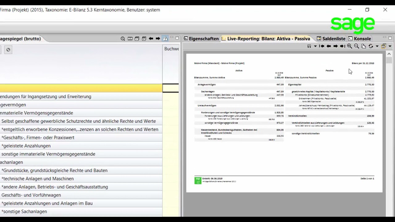Viewport: 395px width, 222px height.
Task: Click the back arrow in left panel toolbar
Action: click(151, 39)
